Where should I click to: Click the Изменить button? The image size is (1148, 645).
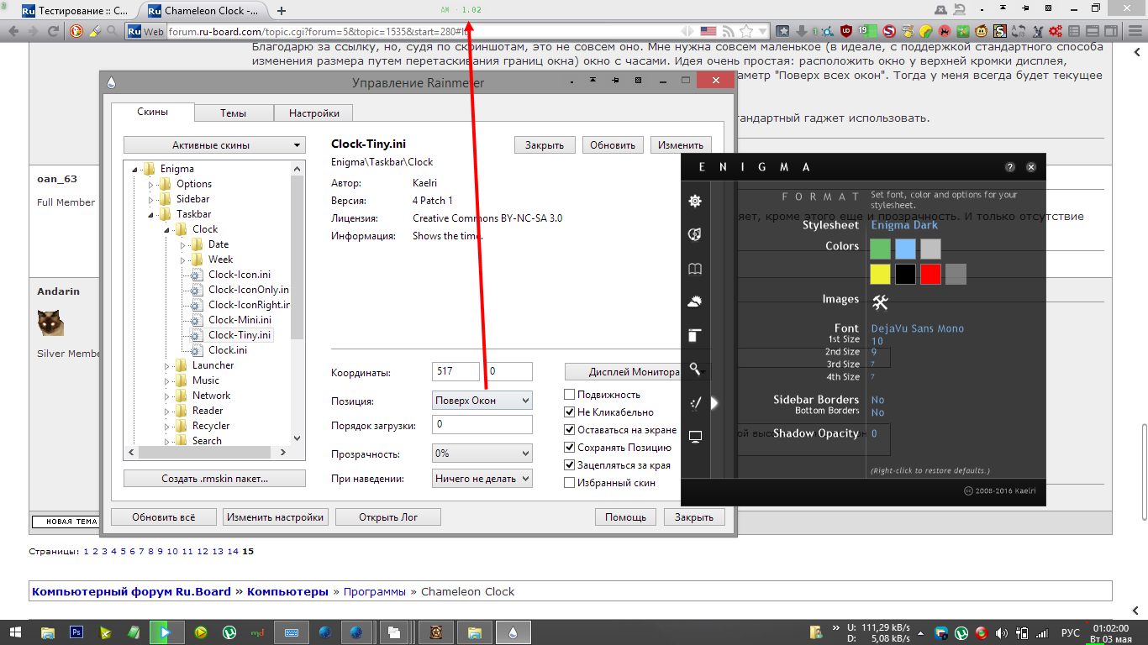[681, 144]
